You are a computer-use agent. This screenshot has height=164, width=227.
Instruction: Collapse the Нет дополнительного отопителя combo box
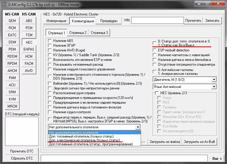pyautogui.click(x=138, y=127)
